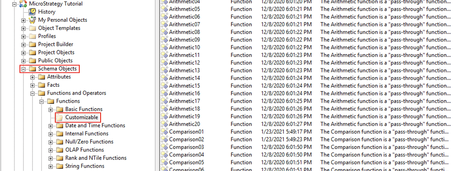
Task: Click the Comparison01 function icon
Action: click(165, 132)
